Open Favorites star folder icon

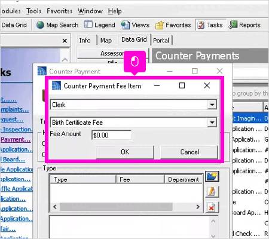(x=160, y=25)
